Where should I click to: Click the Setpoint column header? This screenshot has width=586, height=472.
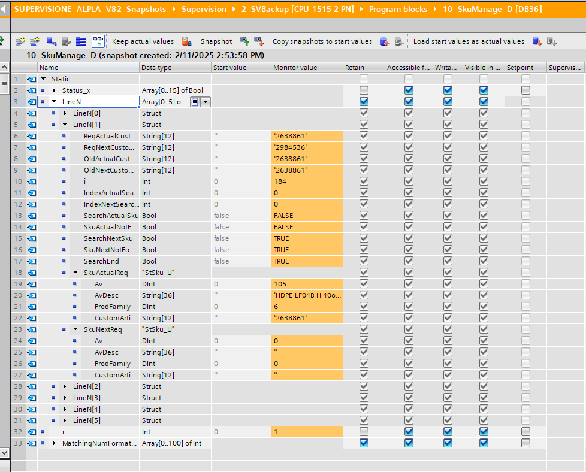[525, 68]
